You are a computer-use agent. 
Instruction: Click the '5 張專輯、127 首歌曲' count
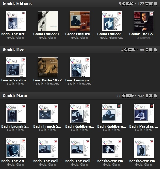point(138,4)
